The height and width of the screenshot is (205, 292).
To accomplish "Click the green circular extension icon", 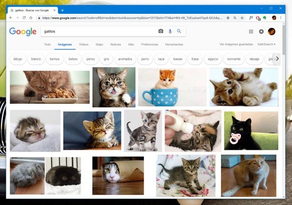I will pyautogui.click(x=264, y=18).
